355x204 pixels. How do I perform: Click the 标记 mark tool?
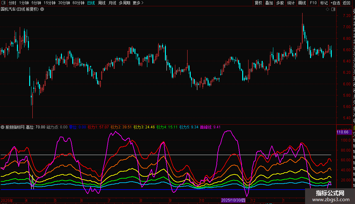pyautogui.click(x=324, y=3)
